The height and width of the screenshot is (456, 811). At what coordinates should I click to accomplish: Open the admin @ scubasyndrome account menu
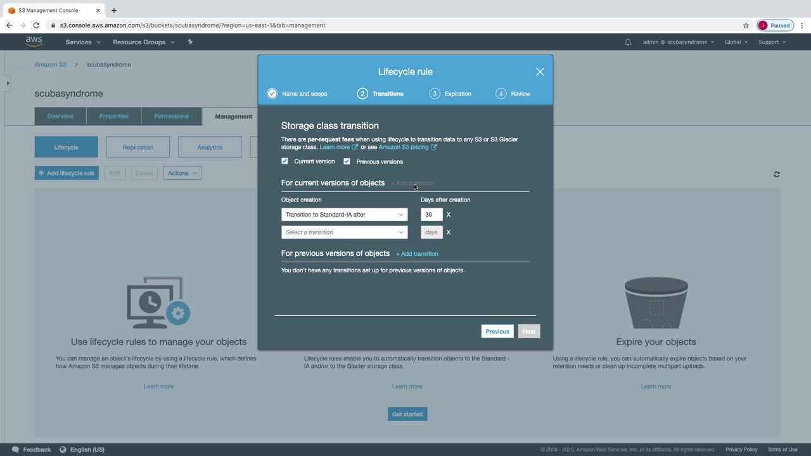678,42
